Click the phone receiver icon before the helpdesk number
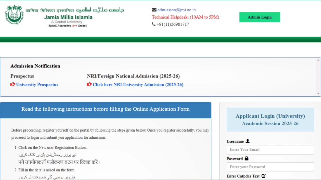321x180 pixels. point(153,24)
